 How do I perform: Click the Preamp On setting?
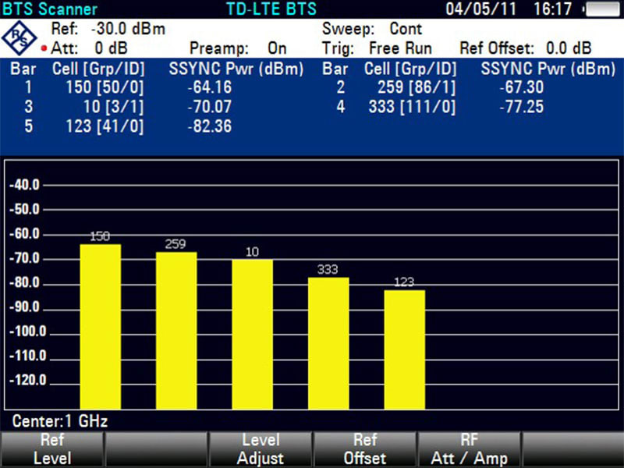click(x=238, y=48)
